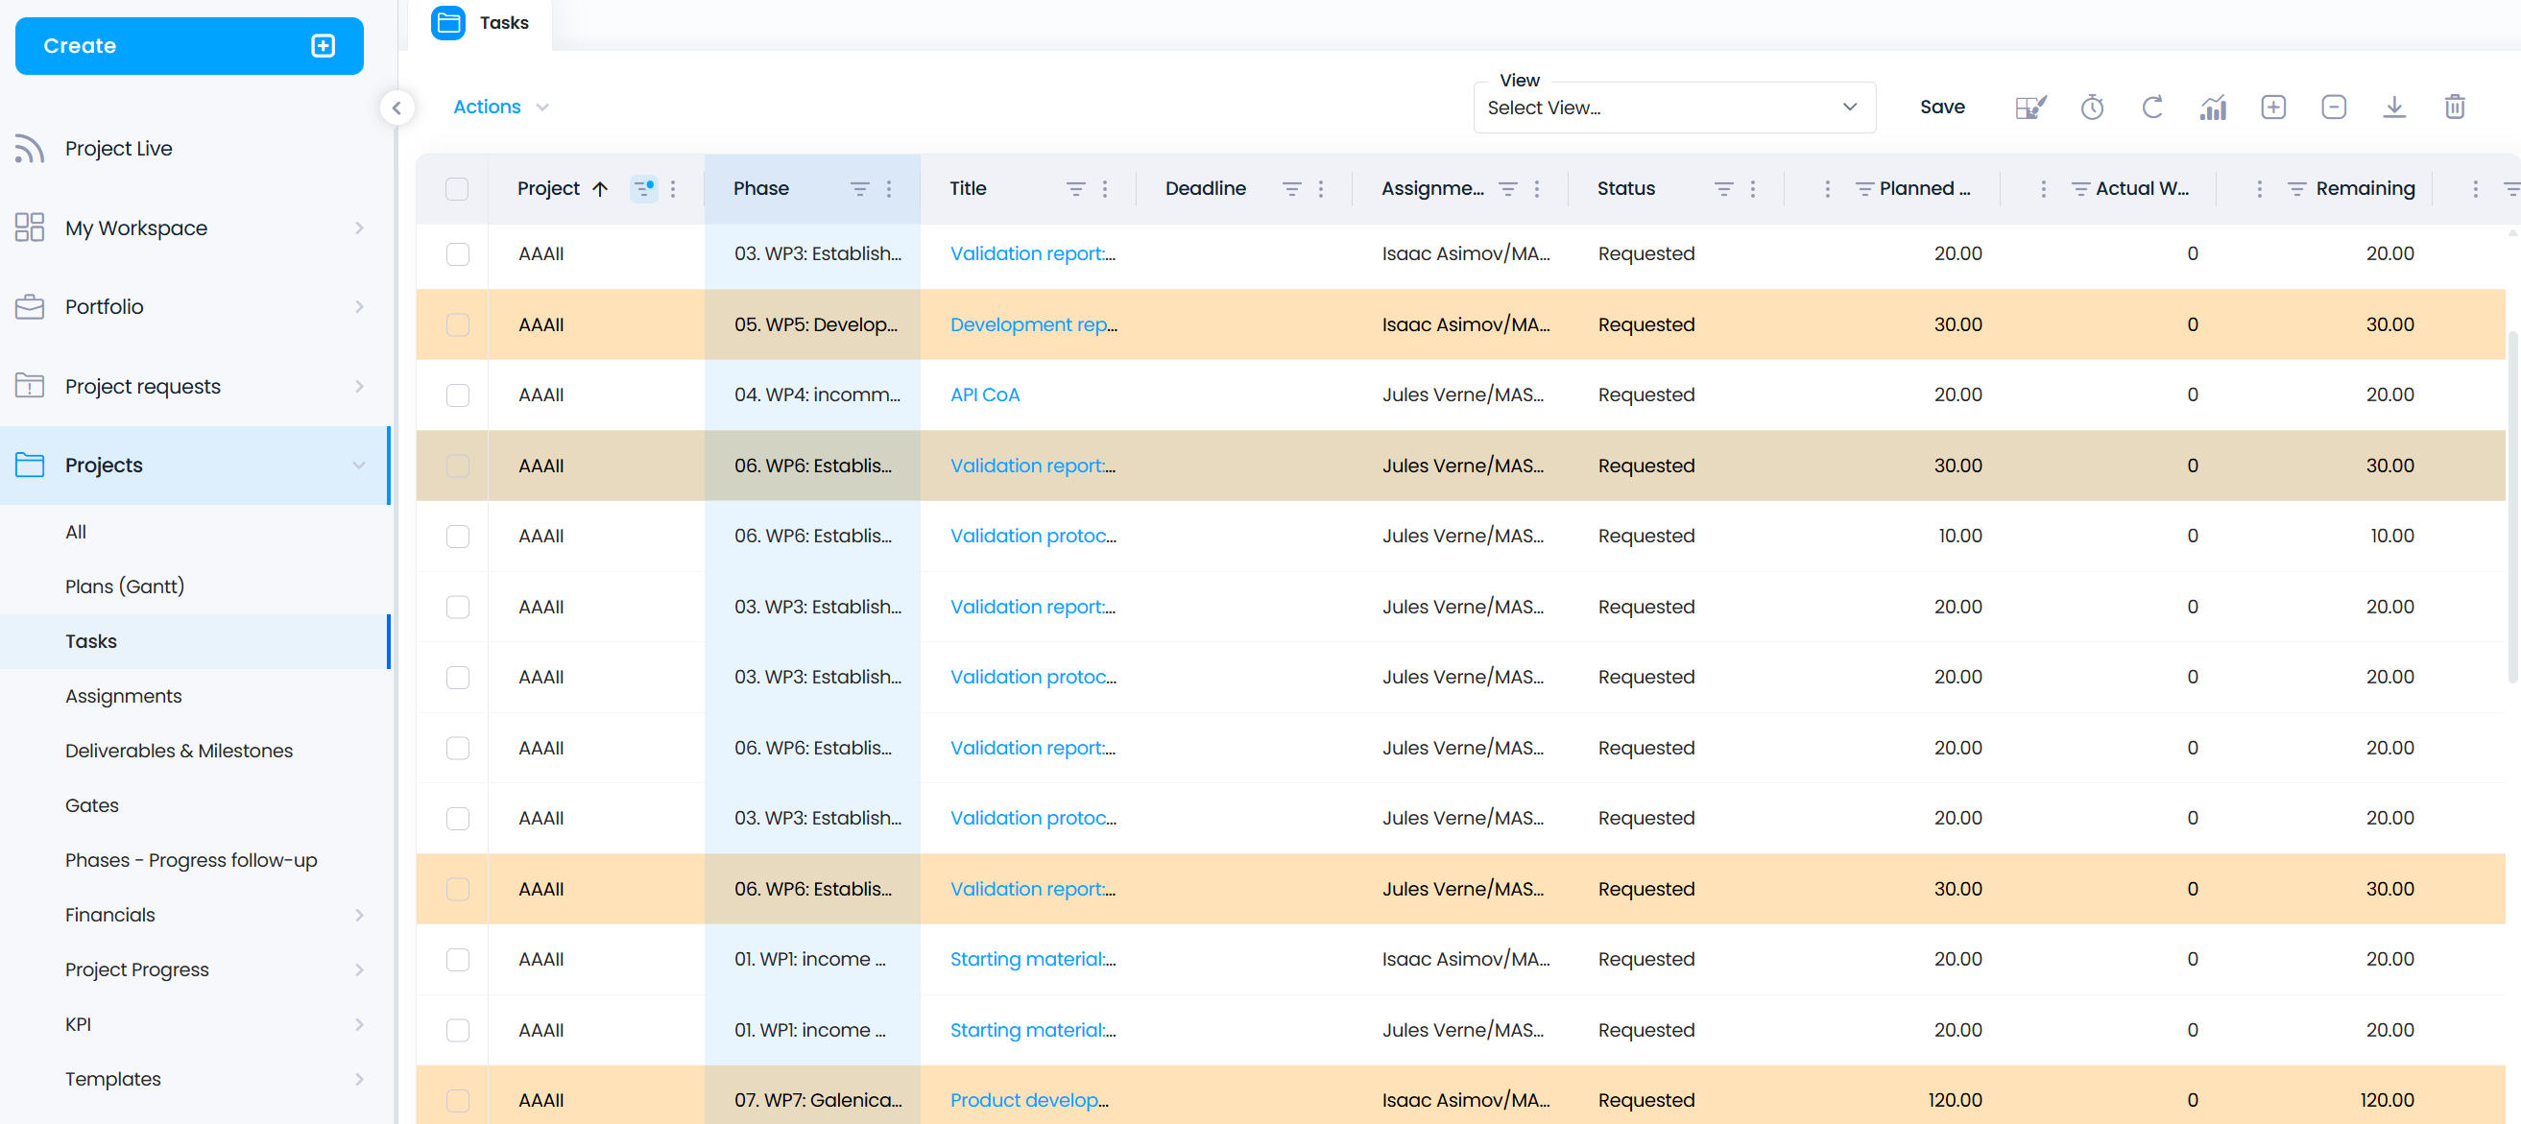This screenshot has height=1124, width=2521.
Task: Click the collapse-all minus square icon
Action: pyautogui.click(x=2333, y=107)
